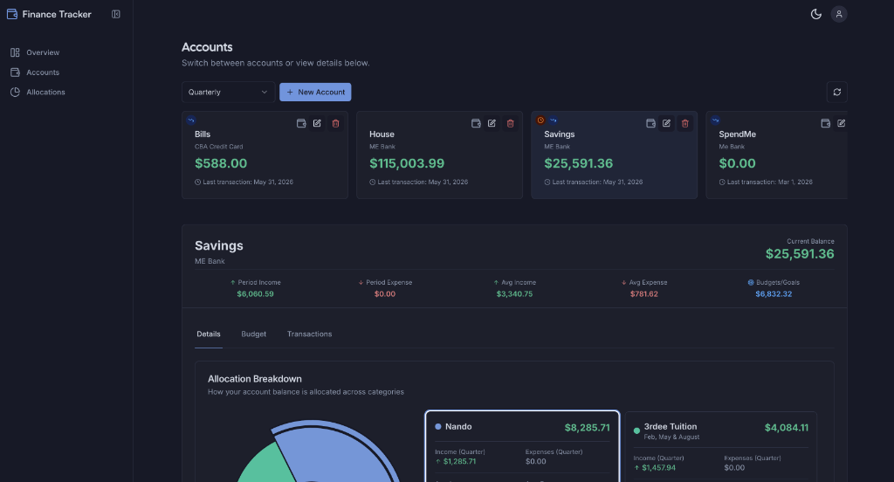894x482 pixels.
Task: Delete the House account with the trash icon
Action: (510, 123)
